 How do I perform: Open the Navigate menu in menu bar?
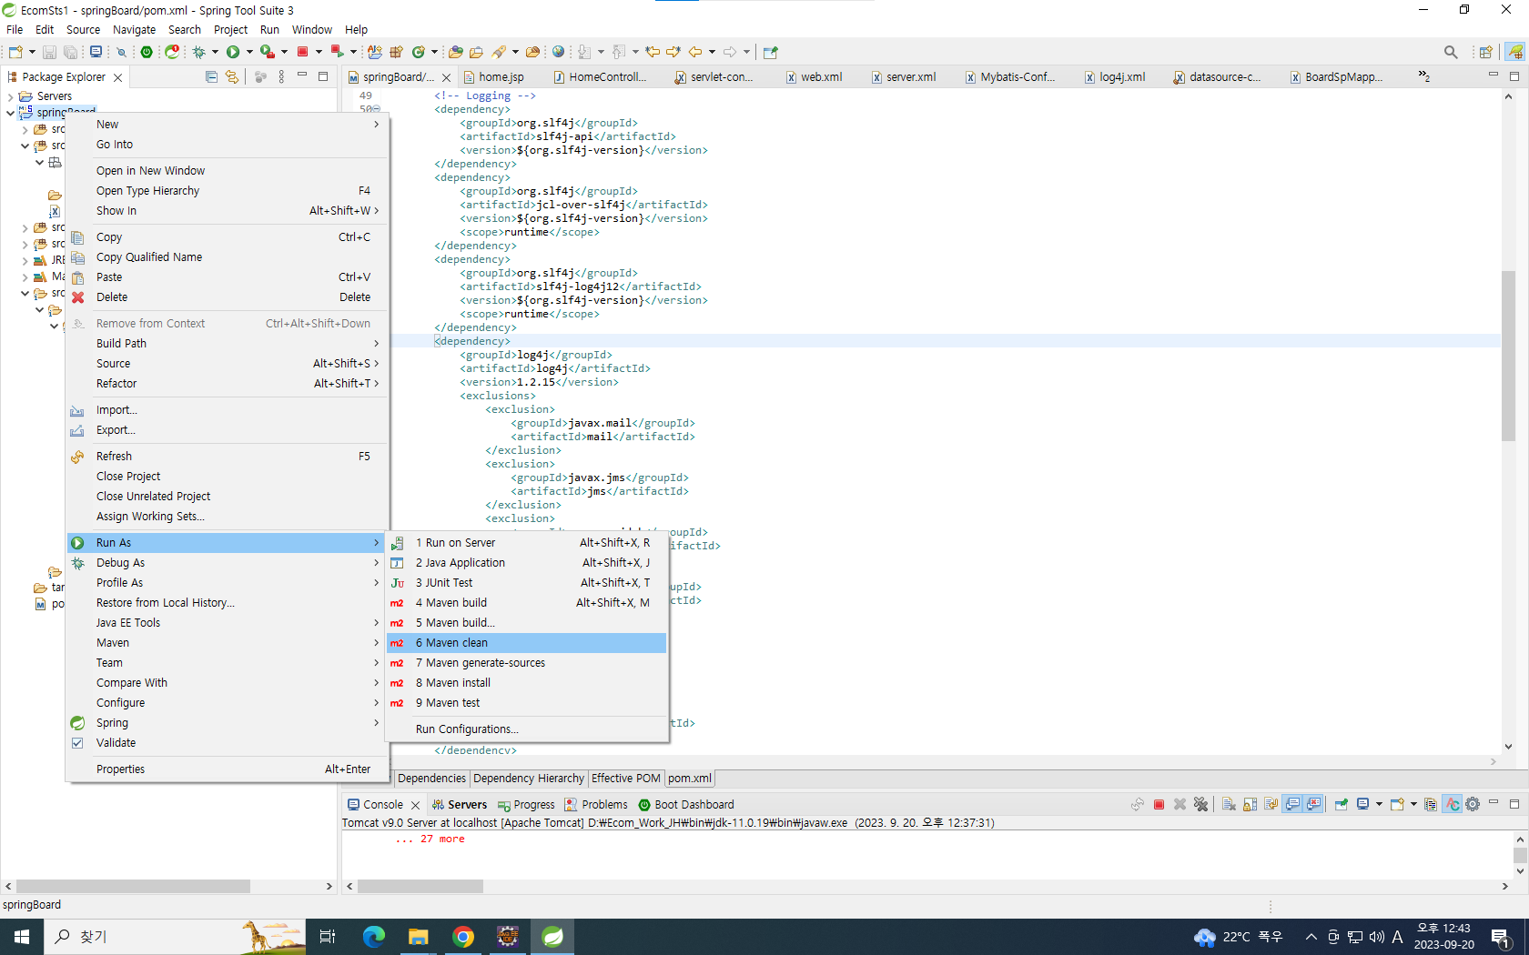pos(135,29)
